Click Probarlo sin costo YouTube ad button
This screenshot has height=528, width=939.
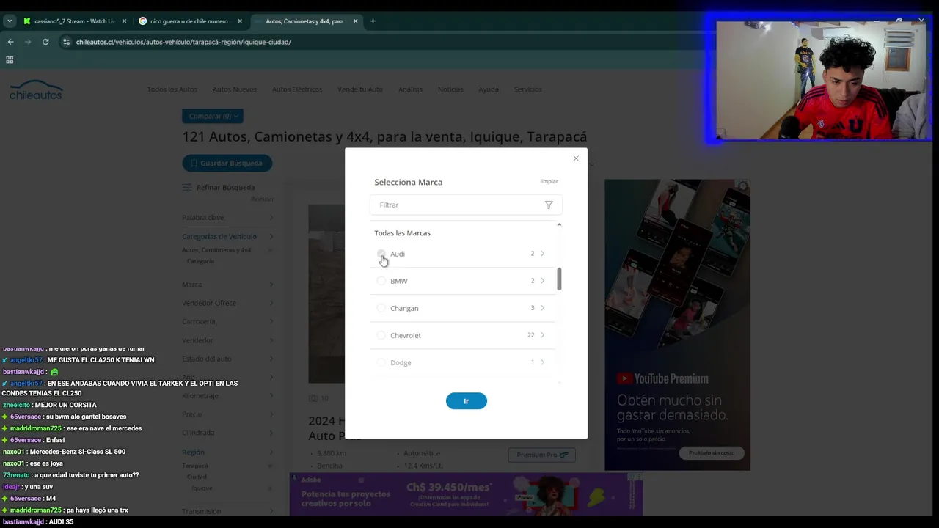pyautogui.click(x=712, y=453)
